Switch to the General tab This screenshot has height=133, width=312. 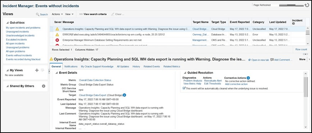coord(56,66)
